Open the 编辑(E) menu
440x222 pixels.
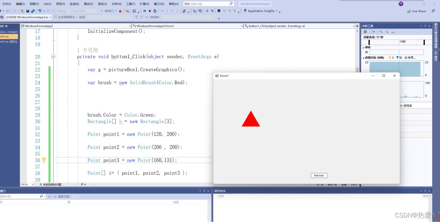pyautogui.click(x=20, y=4)
